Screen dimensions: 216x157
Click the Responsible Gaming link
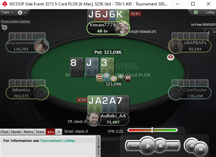point(15,21)
